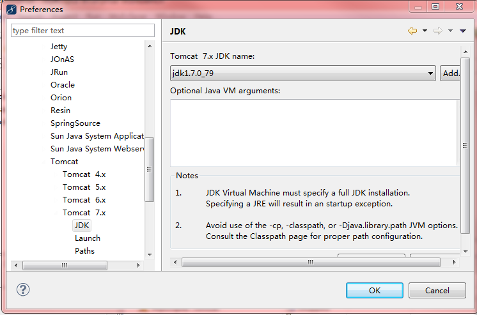Viewport: 477px width, 315px height.
Task: Open the preferences page view menu triangle
Action: point(463,31)
